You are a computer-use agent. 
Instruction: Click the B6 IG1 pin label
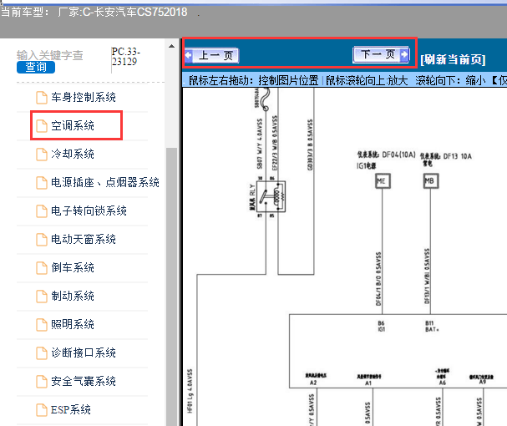coord(382,326)
